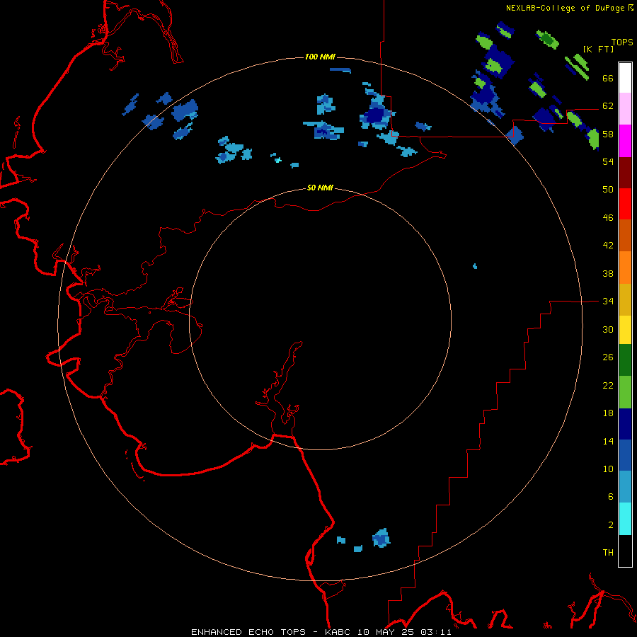This screenshot has width=637, height=637.
Task: Click the '100 NMI' range ring label
Action: [x=320, y=57]
